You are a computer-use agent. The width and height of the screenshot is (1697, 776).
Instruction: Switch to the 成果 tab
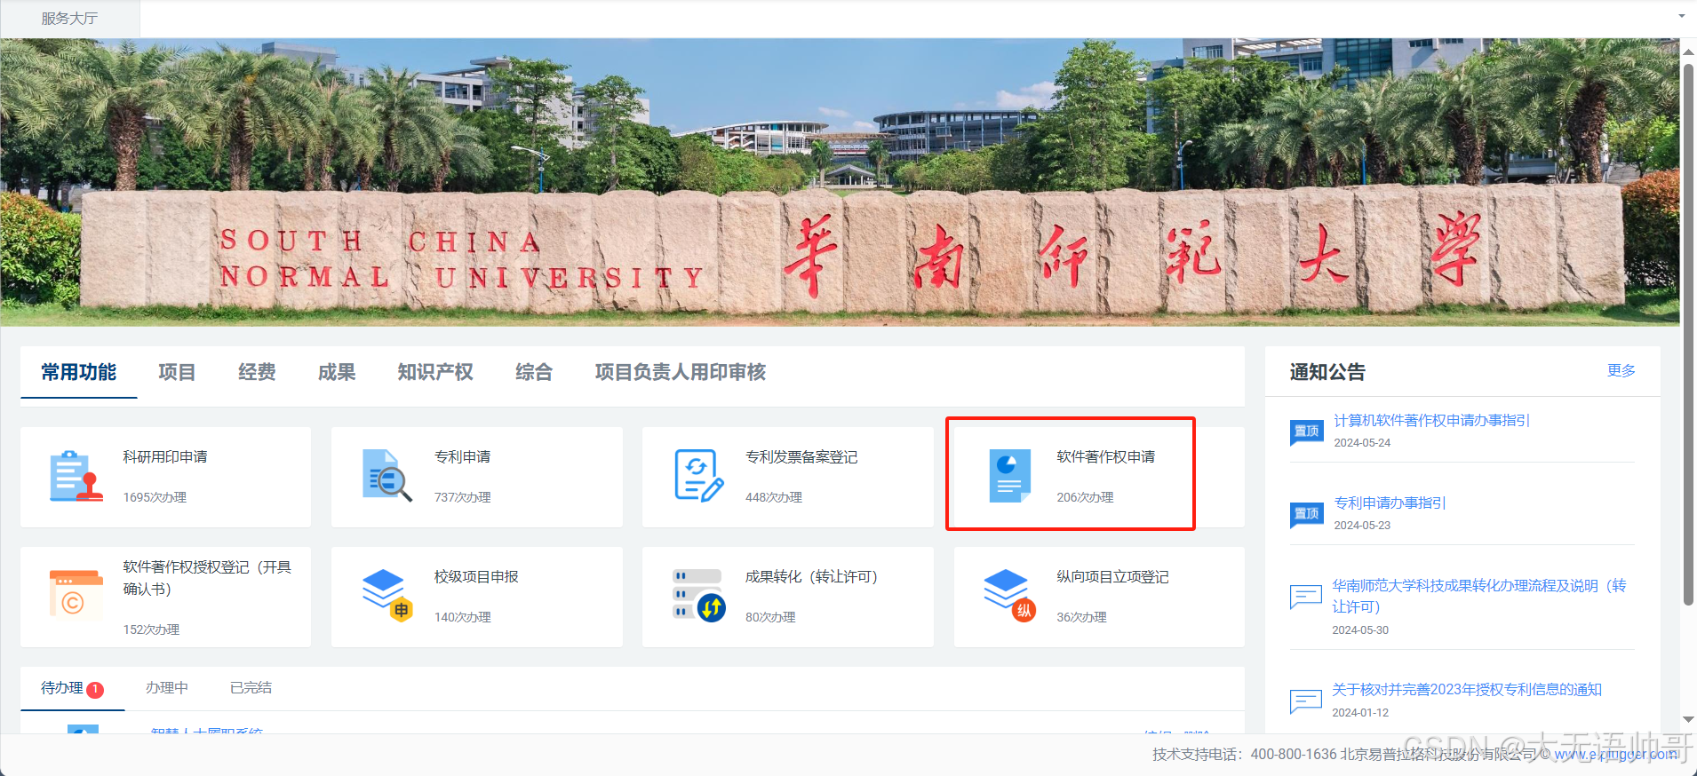[x=337, y=372]
